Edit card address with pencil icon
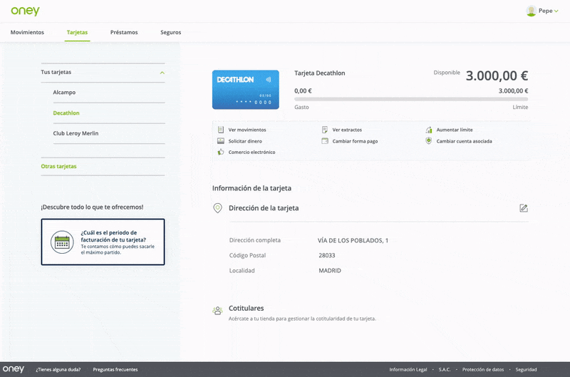 coord(524,208)
